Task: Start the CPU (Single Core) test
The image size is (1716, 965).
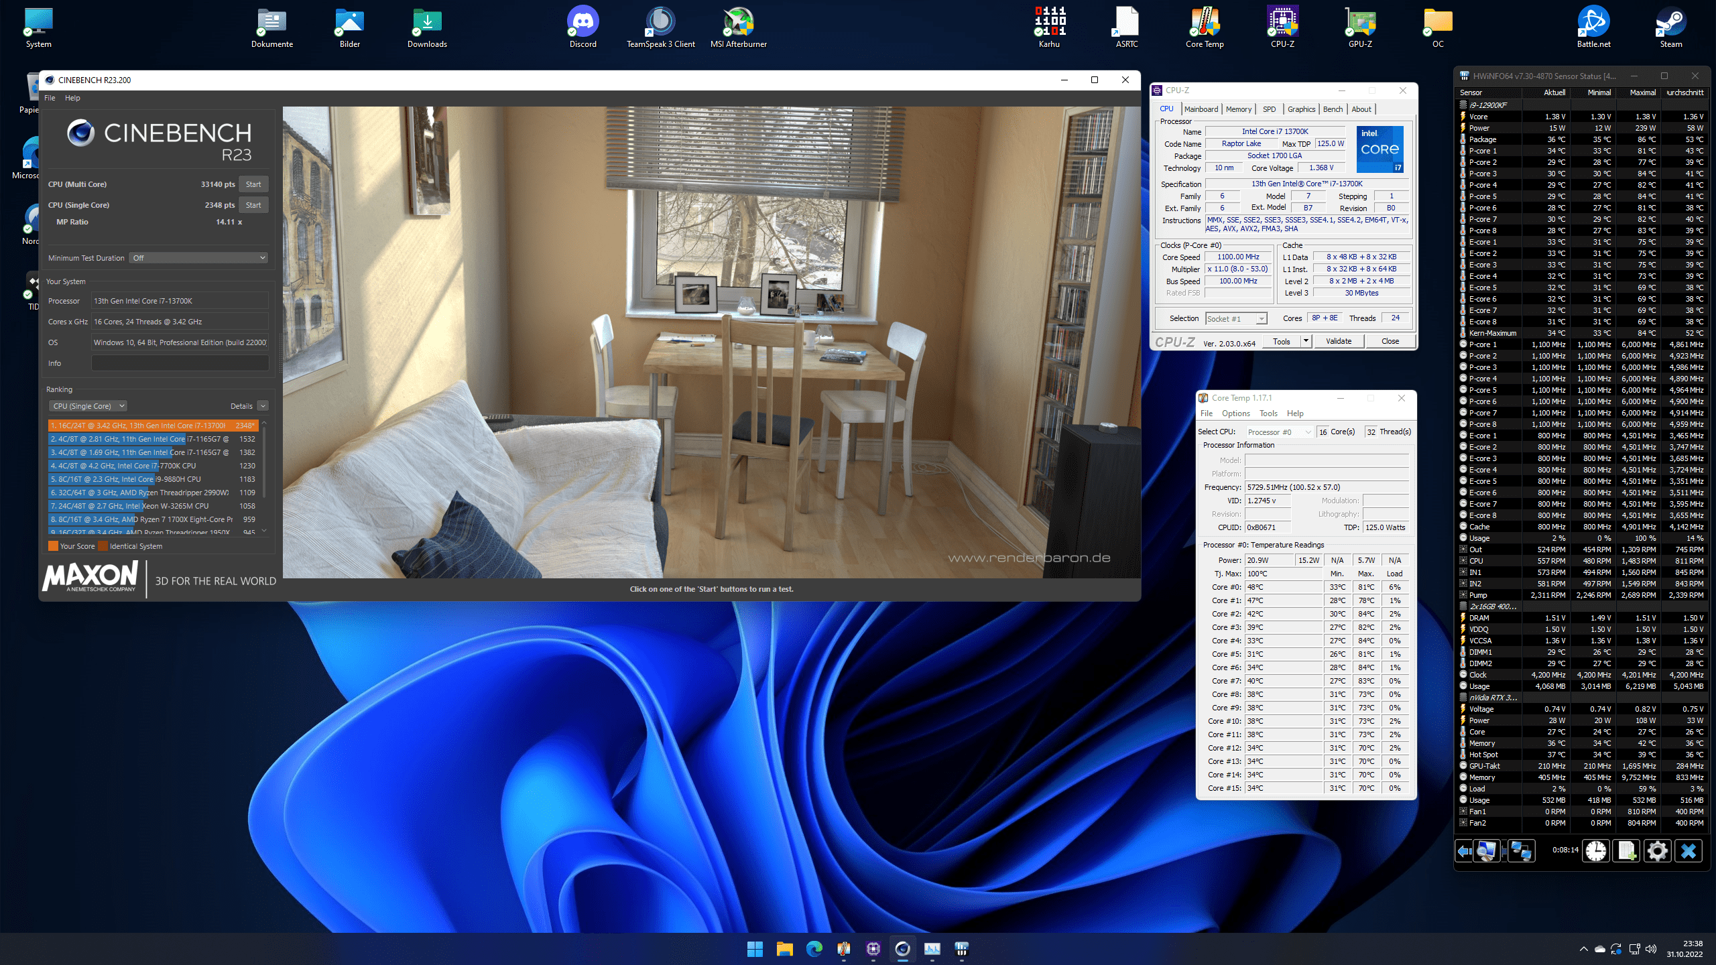Action: [253, 205]
